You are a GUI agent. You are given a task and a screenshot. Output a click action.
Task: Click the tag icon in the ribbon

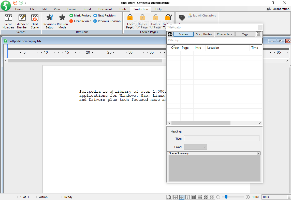(x=182, y=18)
